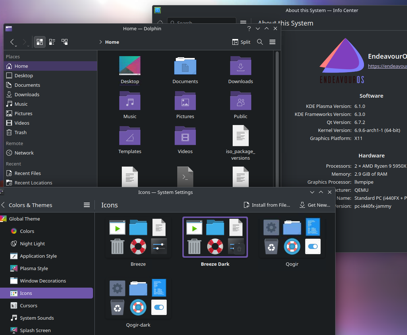The height and width of the screenshot is (335, 407).
Task: Select Pictures in Places sidebar
Action: pyautogui.click(x=50, y=113)
